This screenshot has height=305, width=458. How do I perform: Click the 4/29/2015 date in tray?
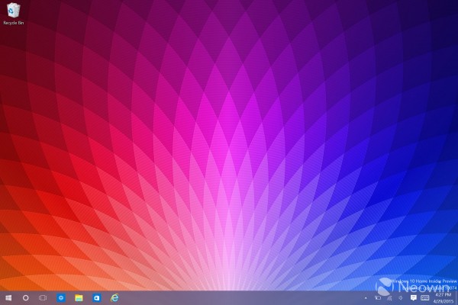click(443, 300)
